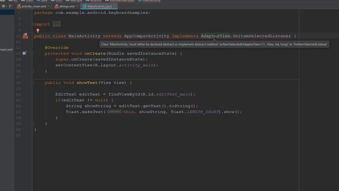The width and height of the screenshot is (339, 191).
Task: Click the red lightbulb quick-fix icon
Action: (38, 31)
